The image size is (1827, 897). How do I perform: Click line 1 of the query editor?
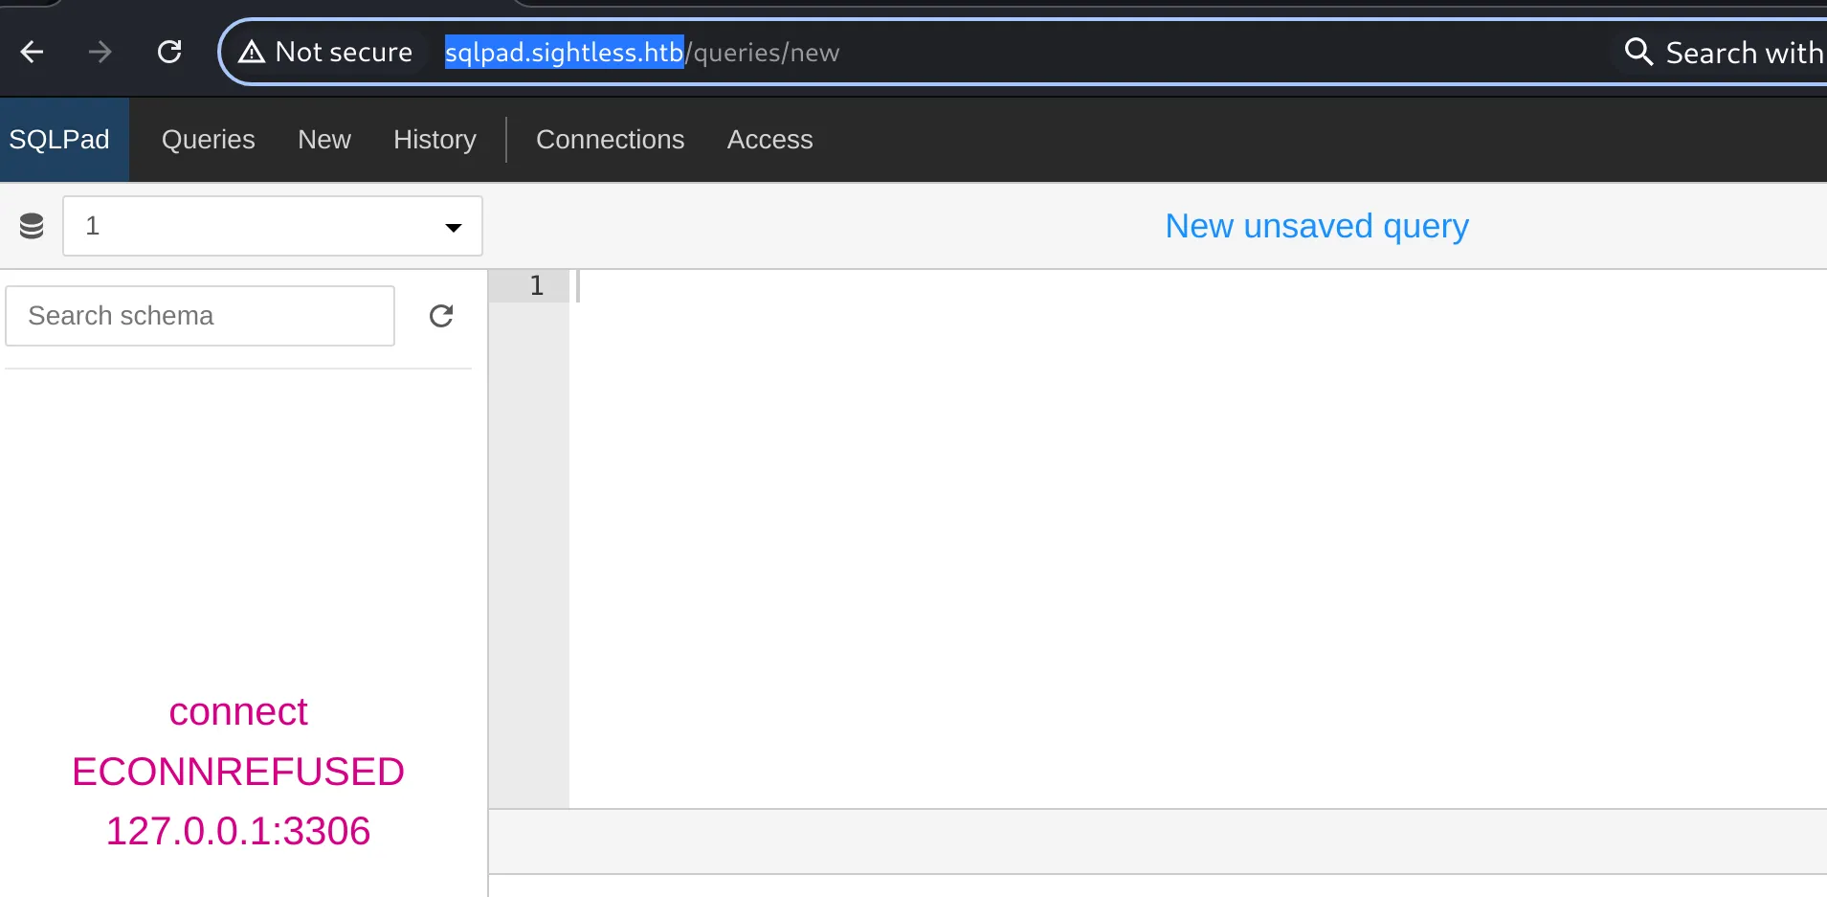click(1196, 286)
